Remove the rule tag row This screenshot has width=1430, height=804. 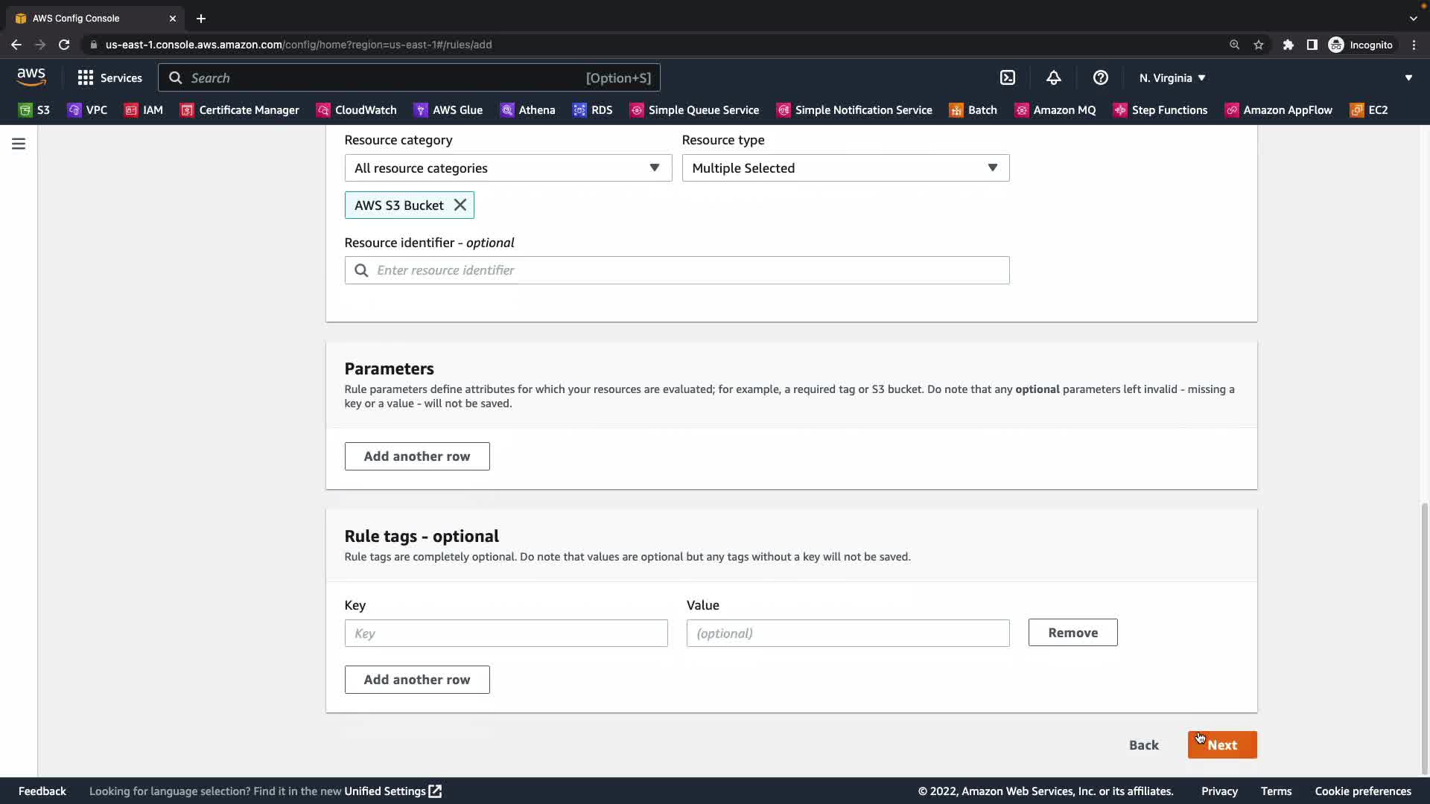point(1072,633)
